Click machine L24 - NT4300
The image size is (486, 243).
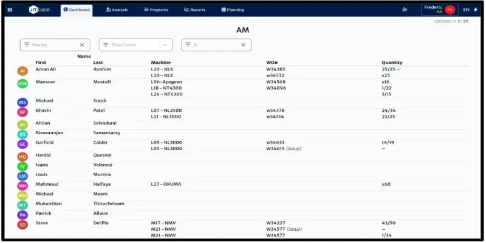pos(166,95)
